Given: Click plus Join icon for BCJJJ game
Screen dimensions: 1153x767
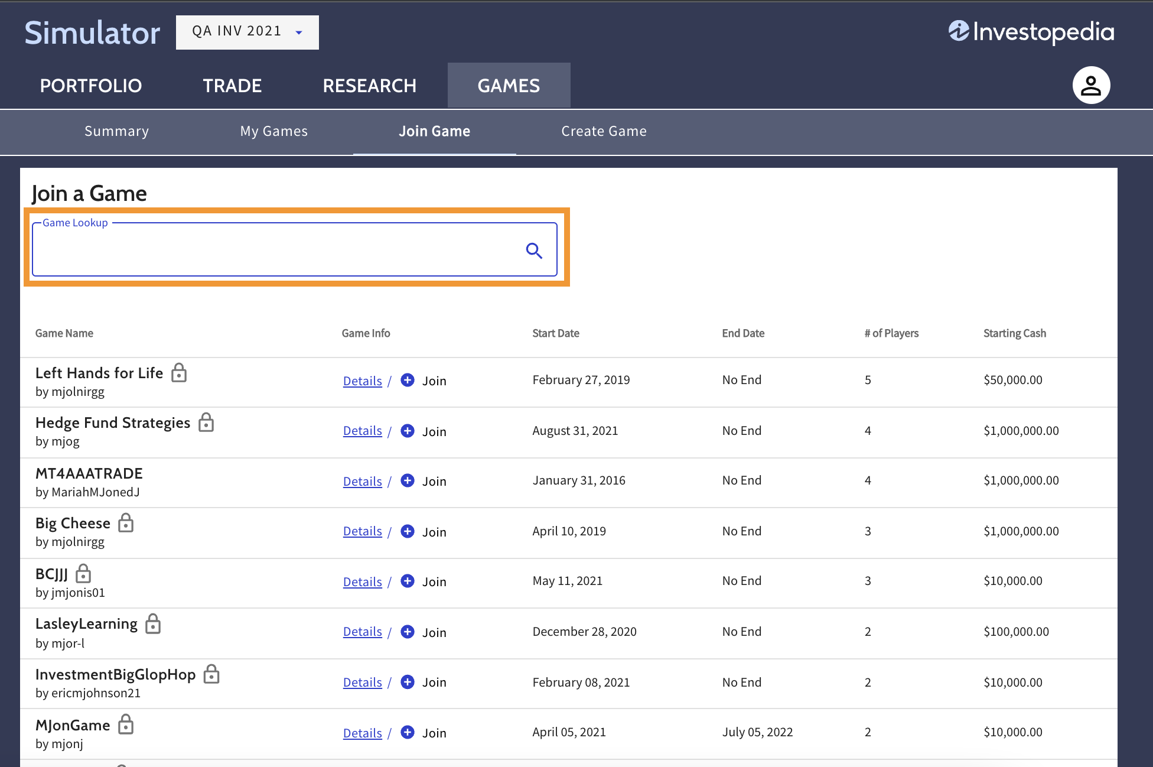Looking at the screenshot, I should click(x=407, y=581).
